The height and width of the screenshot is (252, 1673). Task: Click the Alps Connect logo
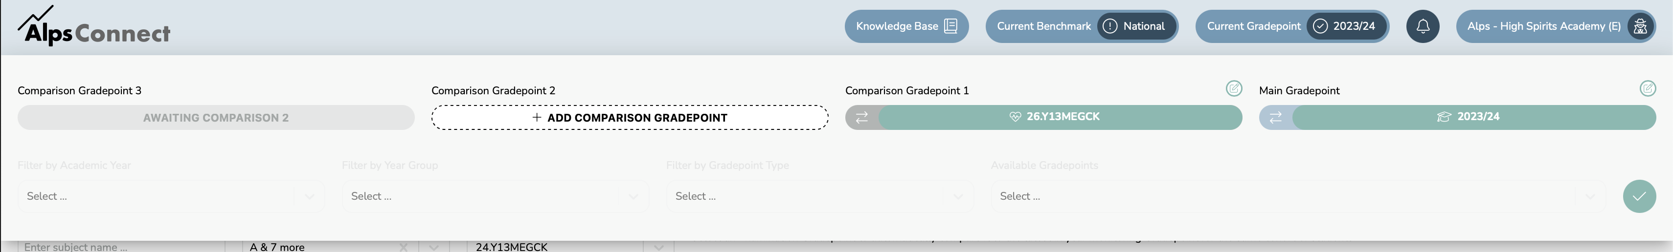tap(94, 26)
